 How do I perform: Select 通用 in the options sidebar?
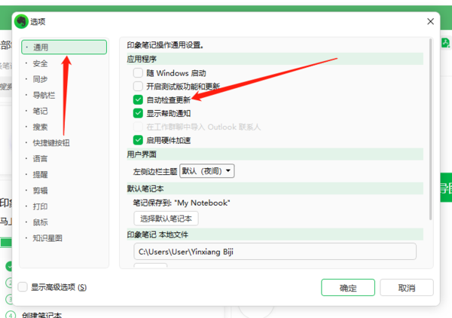tap(41, 47)
